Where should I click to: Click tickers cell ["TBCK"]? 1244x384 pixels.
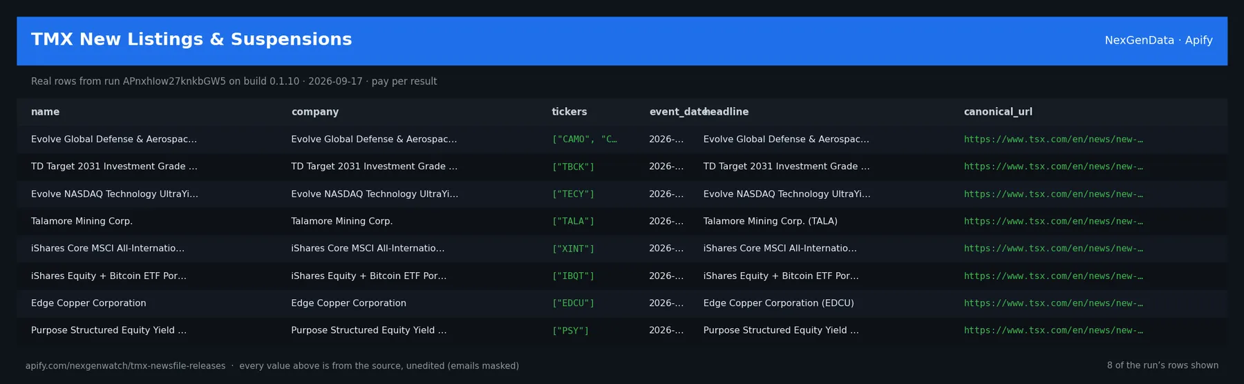(x=573, y=166)
